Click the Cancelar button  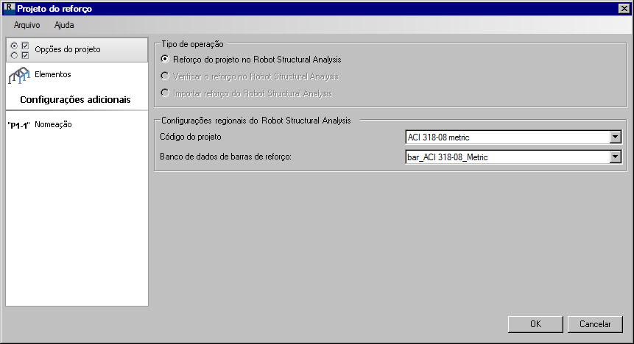coord(595,324)
